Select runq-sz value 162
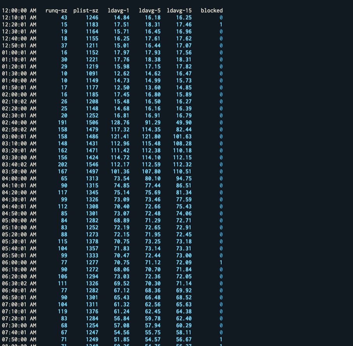Screen dimensions: 353x346 63,150
